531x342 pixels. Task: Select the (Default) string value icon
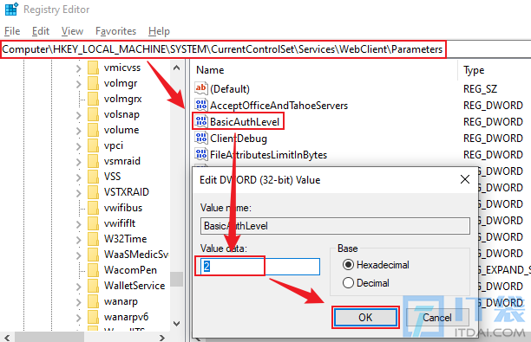(x=200, y=88)
